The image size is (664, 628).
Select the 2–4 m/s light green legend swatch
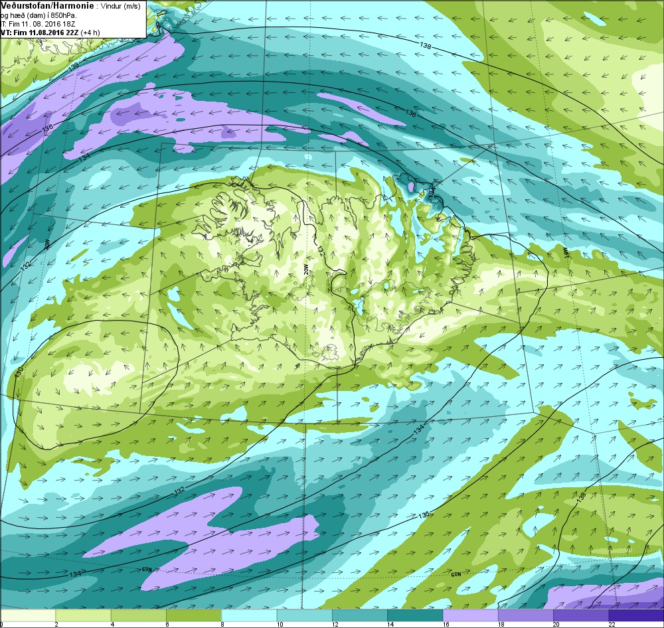[x=84, y=615]
